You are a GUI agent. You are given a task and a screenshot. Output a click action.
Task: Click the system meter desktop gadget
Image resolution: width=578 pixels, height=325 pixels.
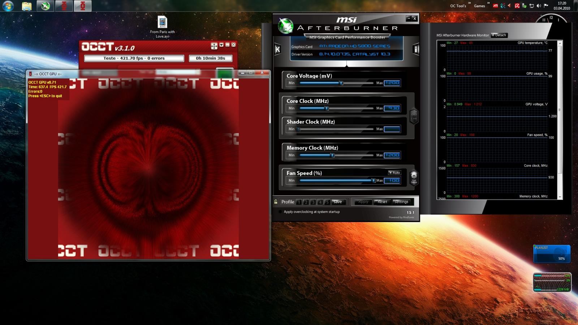(552, 282)
